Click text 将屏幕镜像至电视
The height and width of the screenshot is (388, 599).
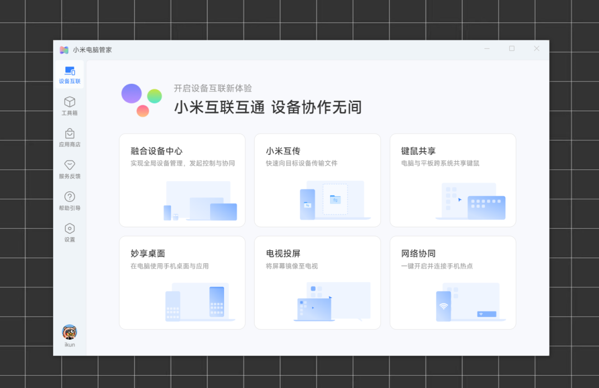[x=292, y=266]
